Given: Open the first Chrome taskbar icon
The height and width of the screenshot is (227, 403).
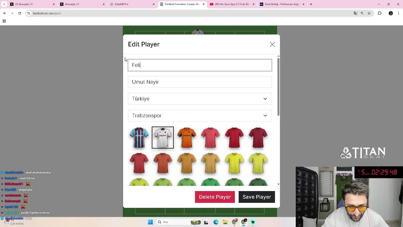Looking at the screenshot, I should click(234, 222).
